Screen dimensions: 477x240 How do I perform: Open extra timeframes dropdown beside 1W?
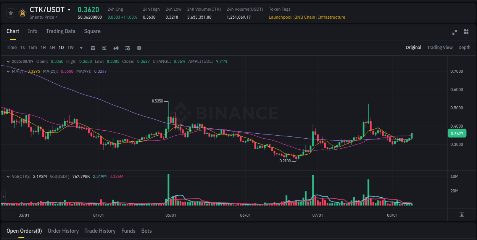click(81, 48)
